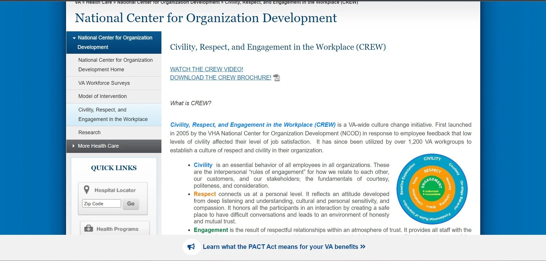The width and height of the screenshot is (546, 261).
Task: Go to VA Workforce Surveys page
Action: coord(114,83)
